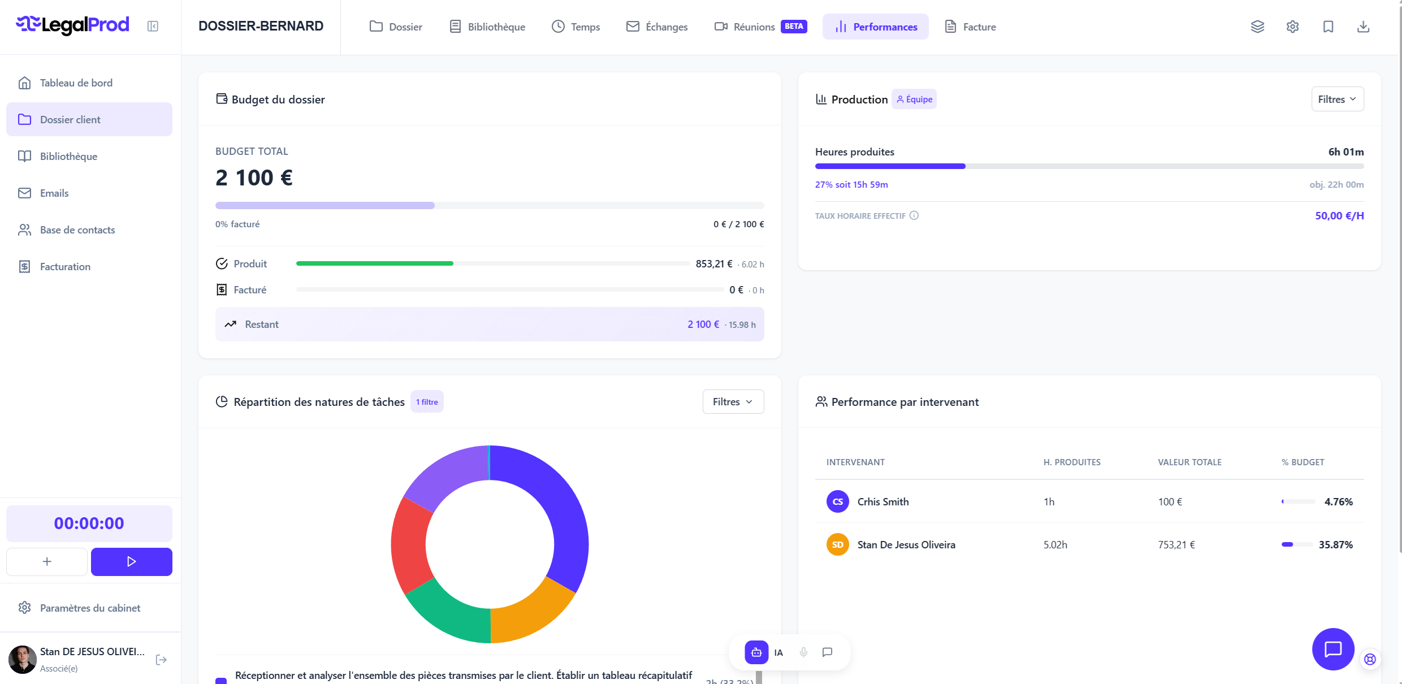Screen dimensions: 1402x684
Task: Expand Filtres dropdown in Production card
Action: [x=1337, y=99]
